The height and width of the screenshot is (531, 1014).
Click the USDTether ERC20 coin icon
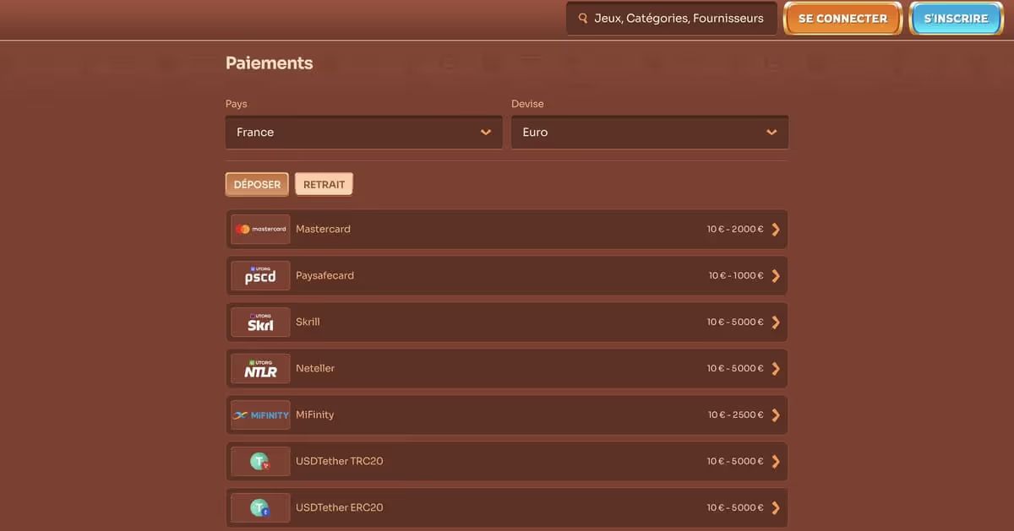(259, 507)
